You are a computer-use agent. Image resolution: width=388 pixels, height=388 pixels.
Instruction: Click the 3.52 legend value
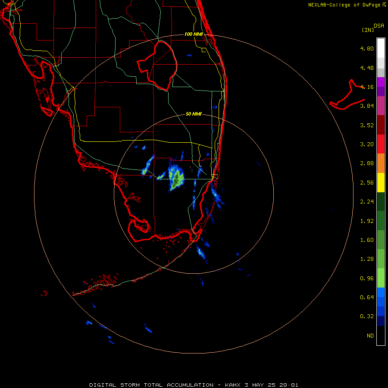coord(367,125)
